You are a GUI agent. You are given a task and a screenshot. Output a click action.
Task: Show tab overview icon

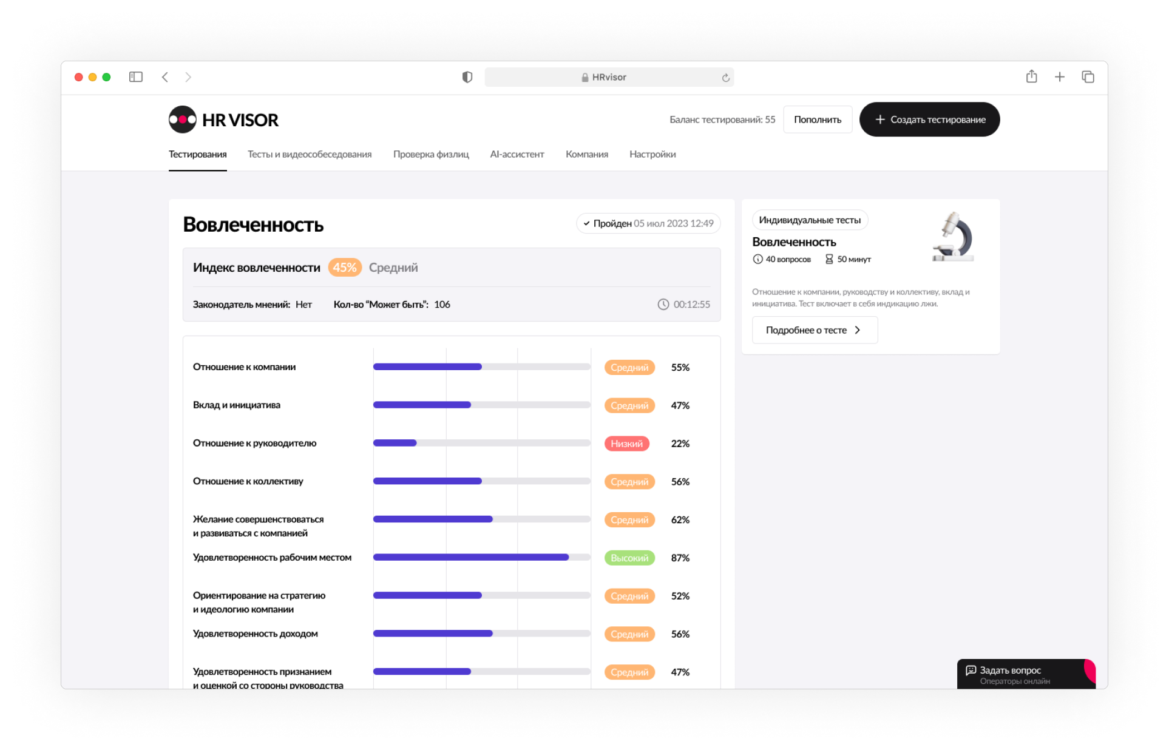[1088, 77]
